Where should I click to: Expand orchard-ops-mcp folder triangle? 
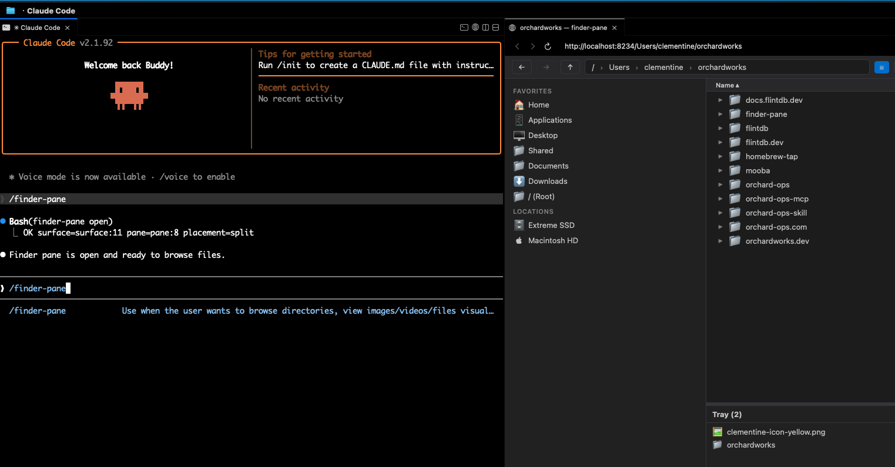click(720, 199)
